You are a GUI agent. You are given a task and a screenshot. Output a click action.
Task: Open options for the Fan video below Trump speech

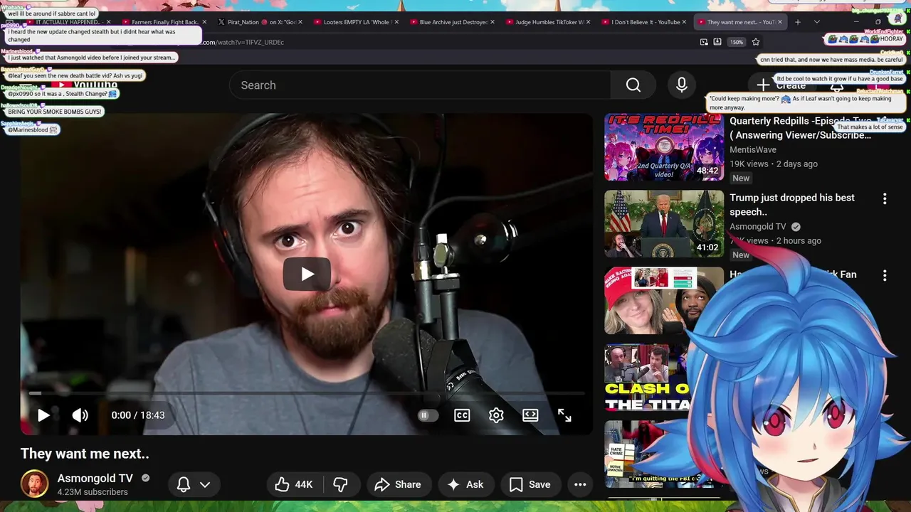point(885,275)
